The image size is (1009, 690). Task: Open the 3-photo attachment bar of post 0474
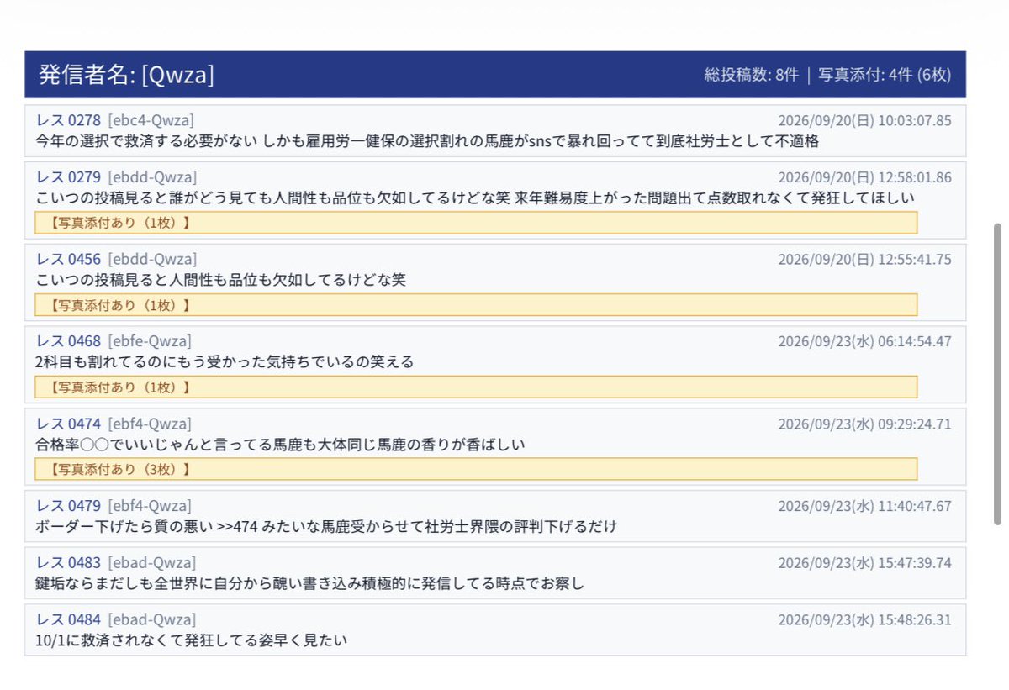[476, 469]
